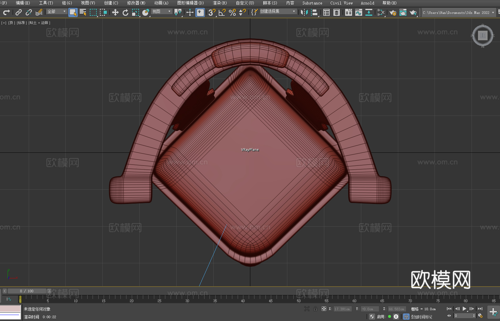Click 添加时间标记 add time tag
Viewport: 500px width, 321px height.
tap(421, 317)
